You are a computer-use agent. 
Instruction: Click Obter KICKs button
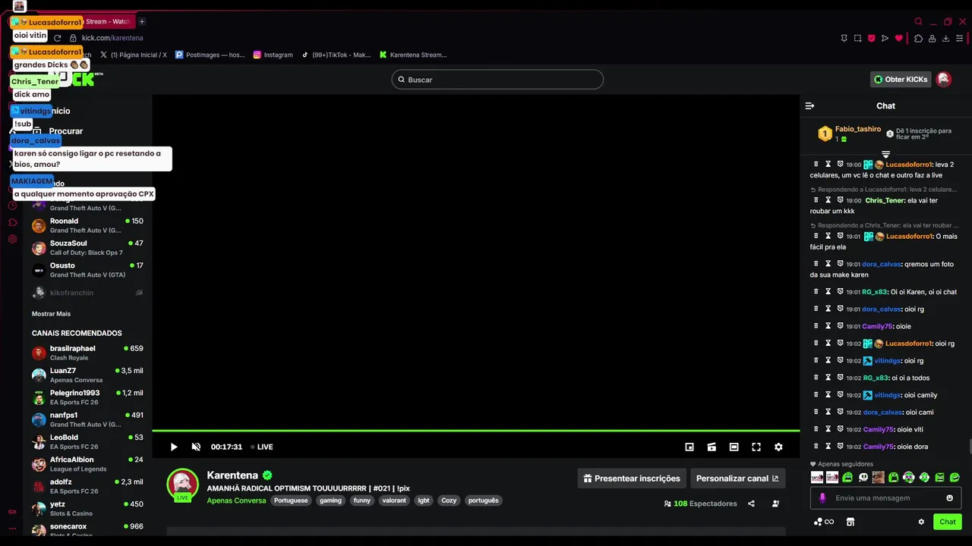(x=901, y=80)
